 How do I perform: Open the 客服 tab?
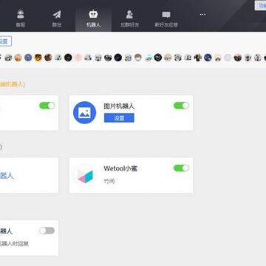tap(21, 18)
